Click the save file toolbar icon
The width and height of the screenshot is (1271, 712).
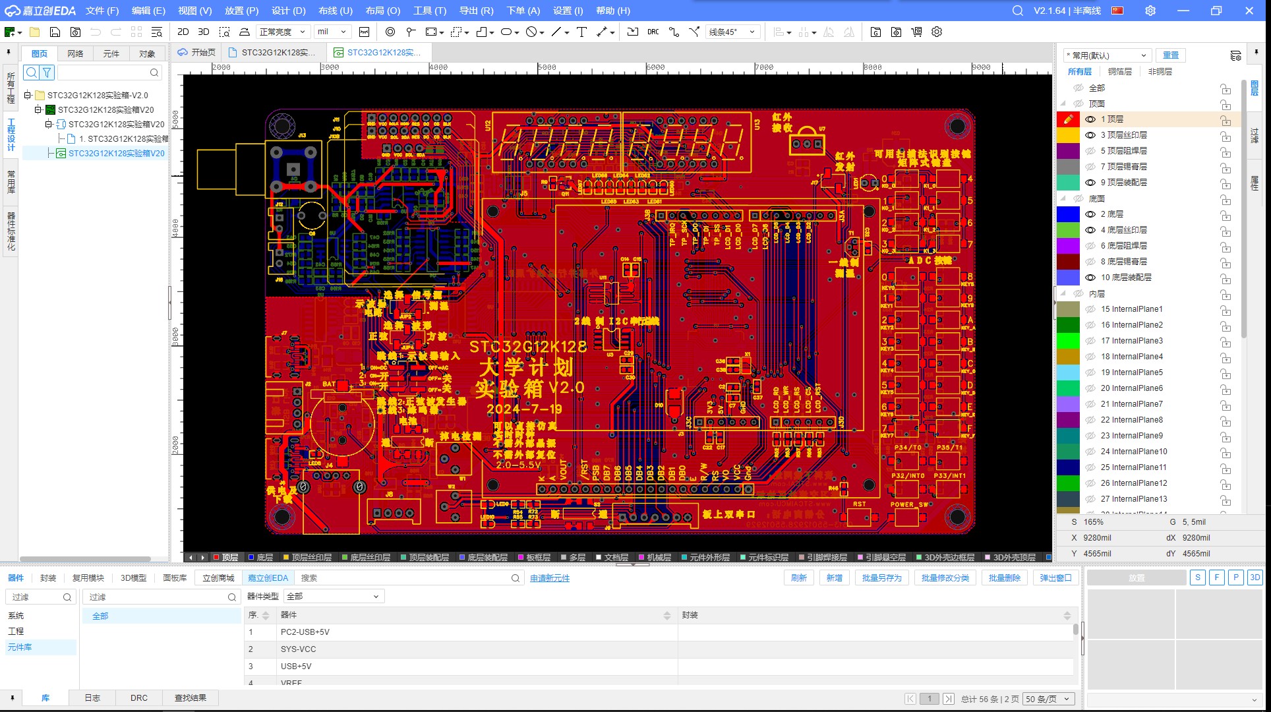[x=55, y=32]
